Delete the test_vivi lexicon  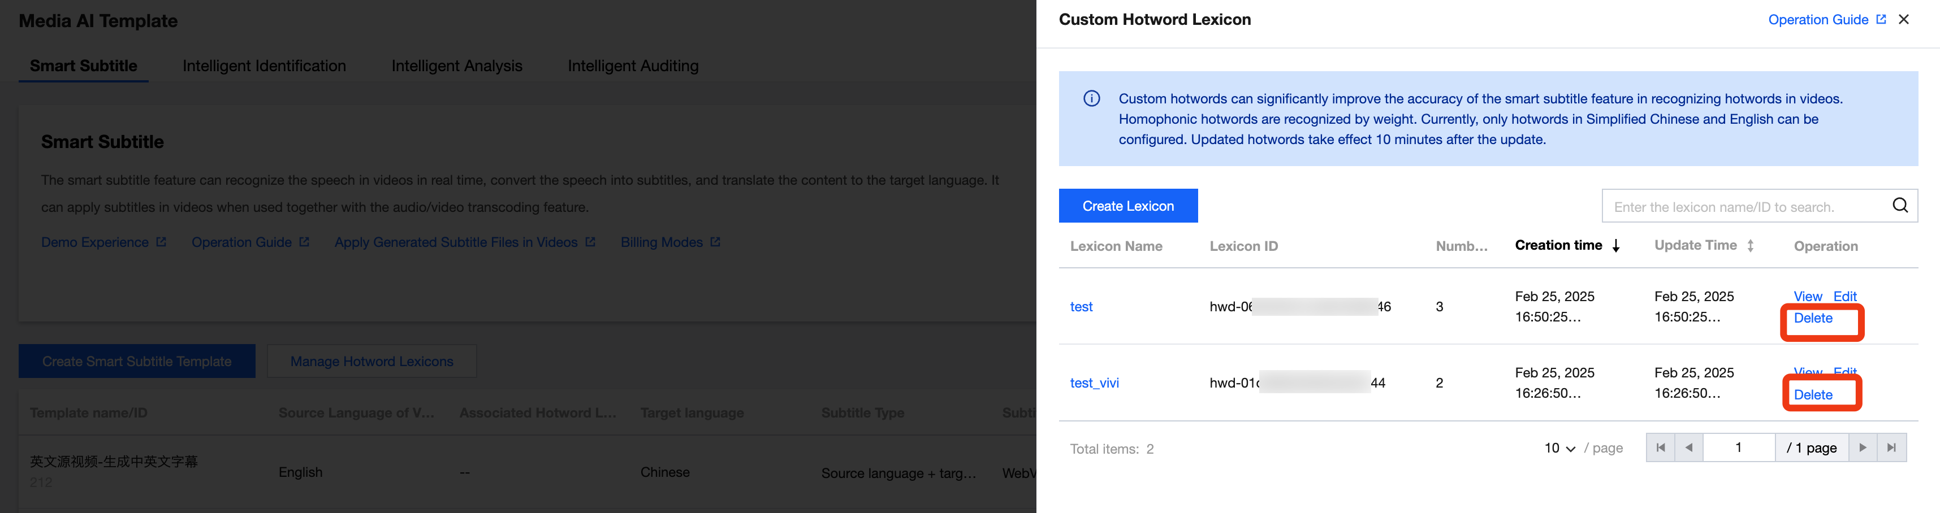[1813, 395]
